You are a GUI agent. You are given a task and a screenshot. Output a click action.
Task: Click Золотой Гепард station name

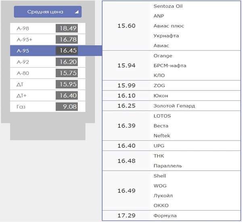(174, 106)
